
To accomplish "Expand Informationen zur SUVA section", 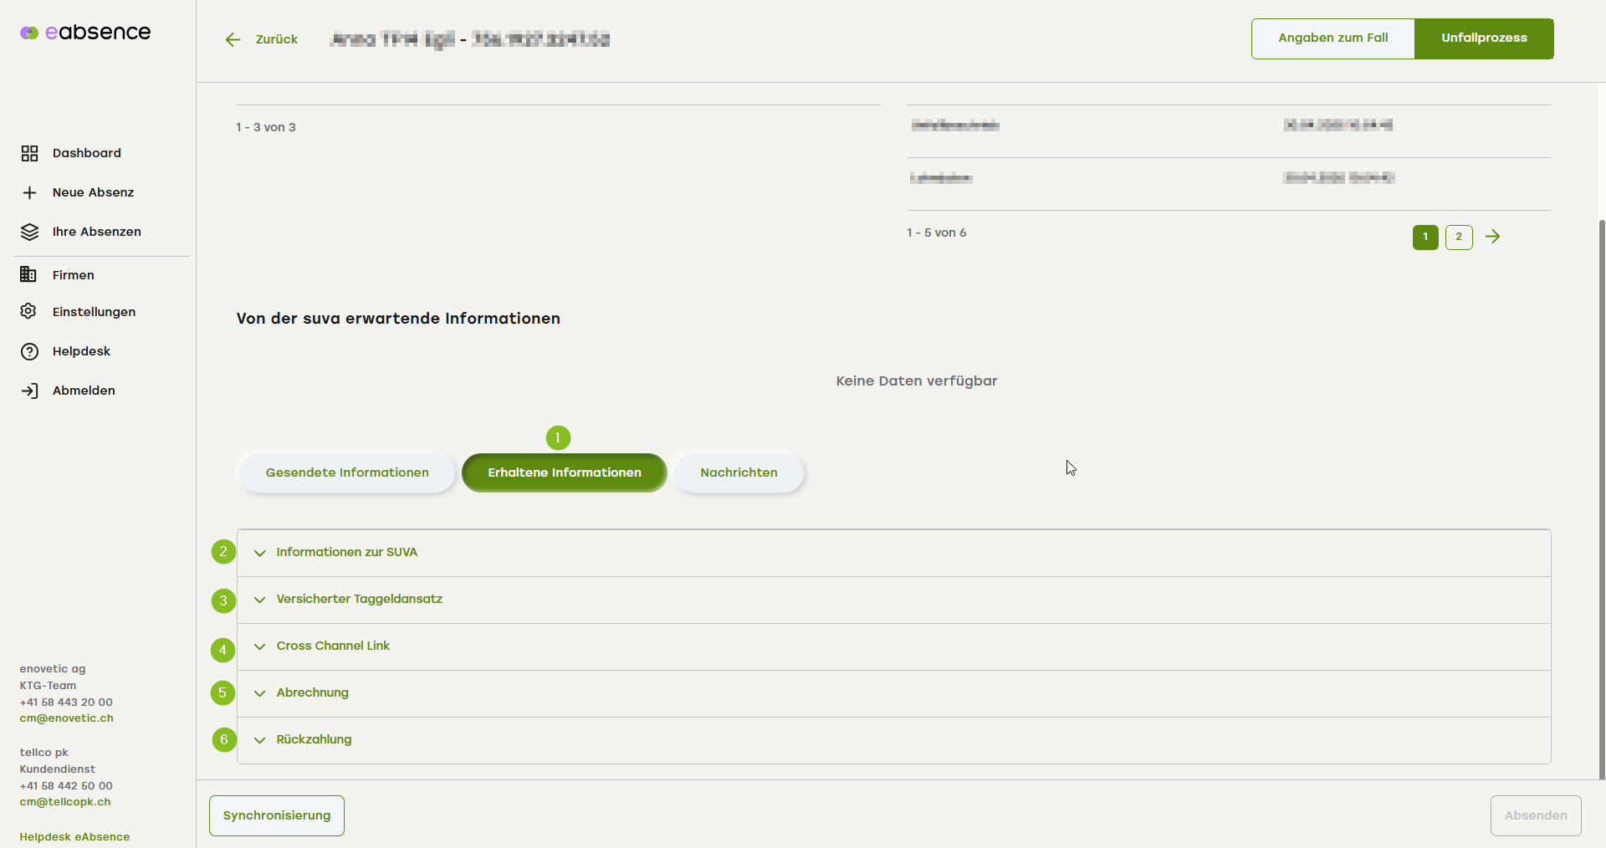I will point(346,552).
